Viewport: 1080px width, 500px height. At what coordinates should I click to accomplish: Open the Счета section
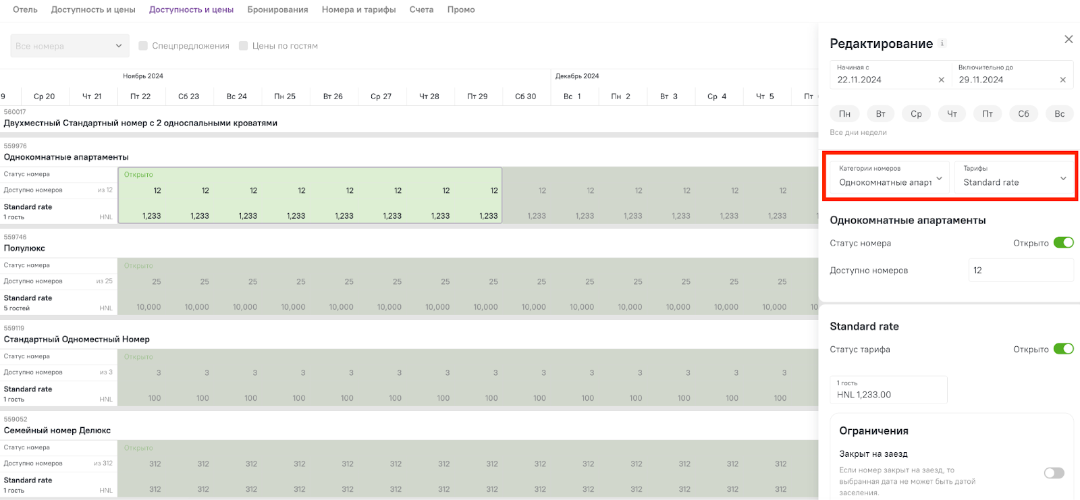tap(421, 9)
